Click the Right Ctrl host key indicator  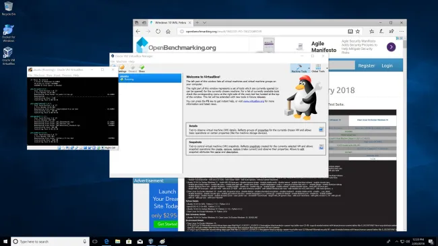pos(110,148)
